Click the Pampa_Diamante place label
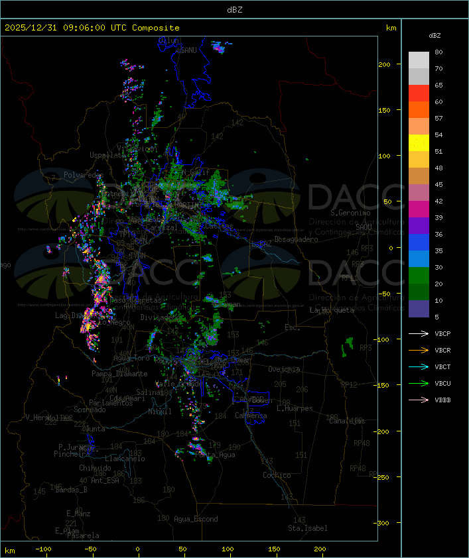Screen dimensions: 469x558 (x=119, y=374)
